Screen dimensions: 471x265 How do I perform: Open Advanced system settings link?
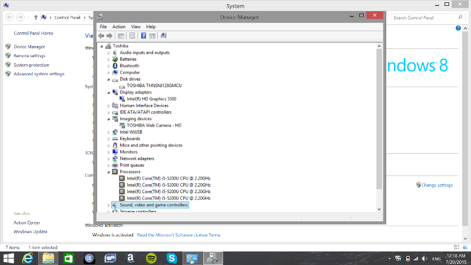pos(39,74)
